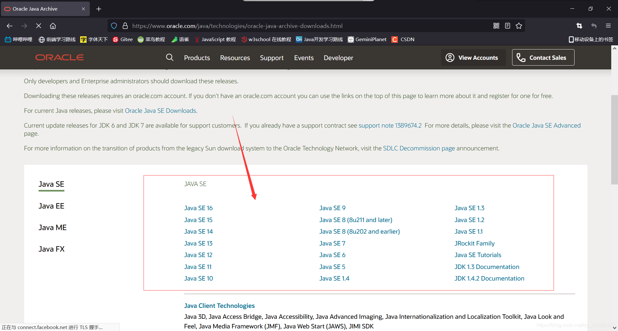Open SDLC Decommission page link
The image size is (618, 331).
click(419, 148)
